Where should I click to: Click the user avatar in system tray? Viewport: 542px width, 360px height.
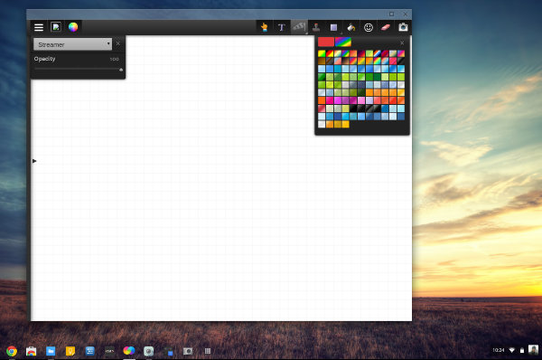[533, 350]
